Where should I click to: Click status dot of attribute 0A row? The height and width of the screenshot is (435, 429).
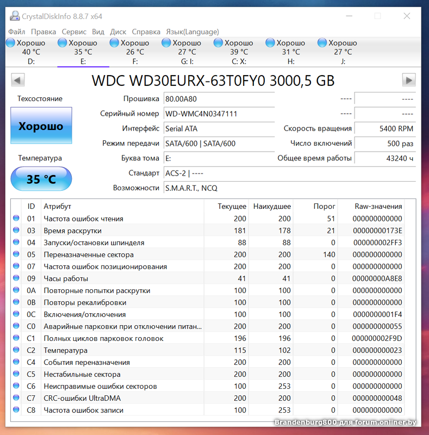16,290
